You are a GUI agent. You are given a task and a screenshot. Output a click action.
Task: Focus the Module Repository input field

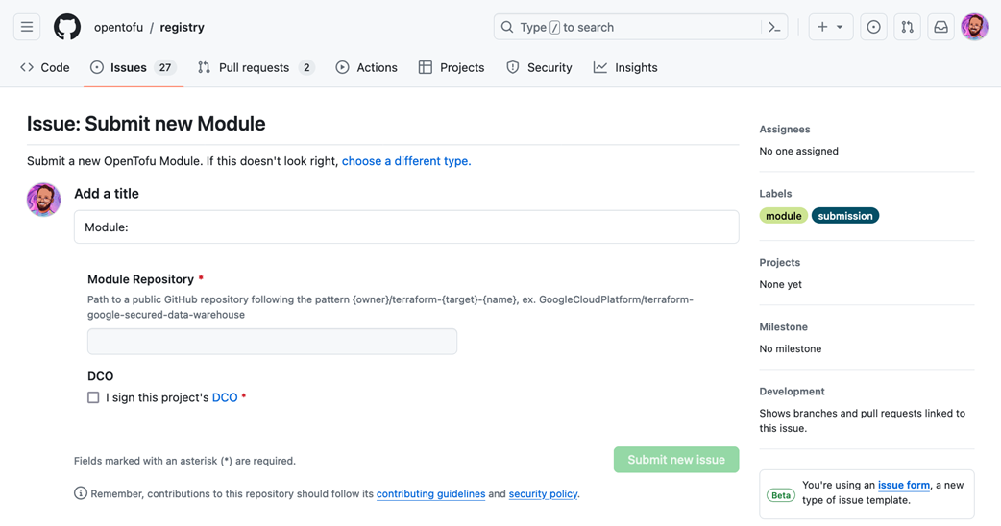272,342
